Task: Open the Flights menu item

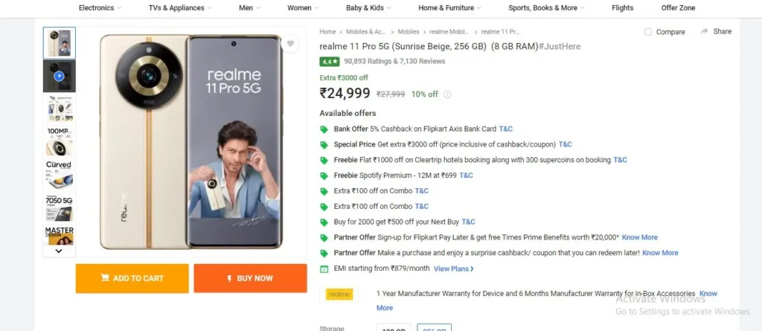Action: pyautogui.click(x=623, y=7)
